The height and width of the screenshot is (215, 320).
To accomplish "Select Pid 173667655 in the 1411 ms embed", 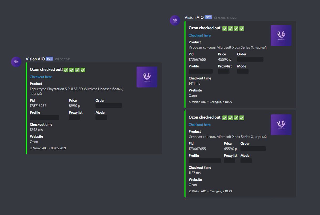I will point(197,59).
